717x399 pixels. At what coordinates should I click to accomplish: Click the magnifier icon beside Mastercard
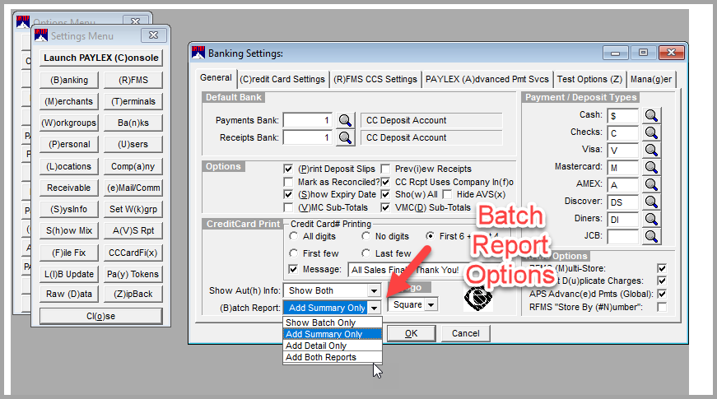pyautogui.click(x=652, y=167)
